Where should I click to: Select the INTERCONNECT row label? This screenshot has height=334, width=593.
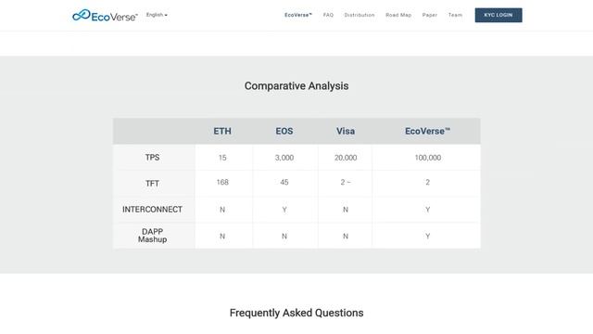pos(152,210)
